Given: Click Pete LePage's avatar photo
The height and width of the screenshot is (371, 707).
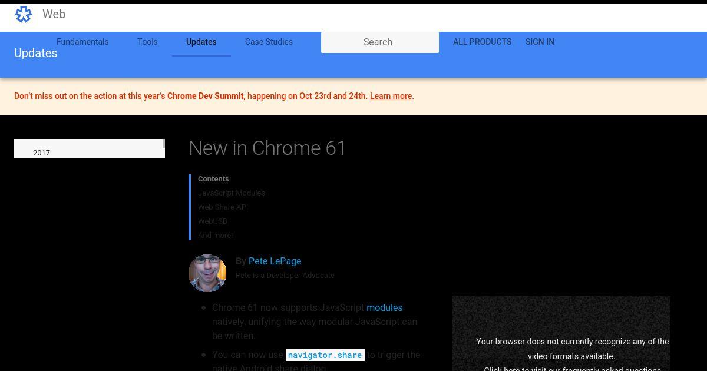Looking at the screenshot, I should 207,273.
